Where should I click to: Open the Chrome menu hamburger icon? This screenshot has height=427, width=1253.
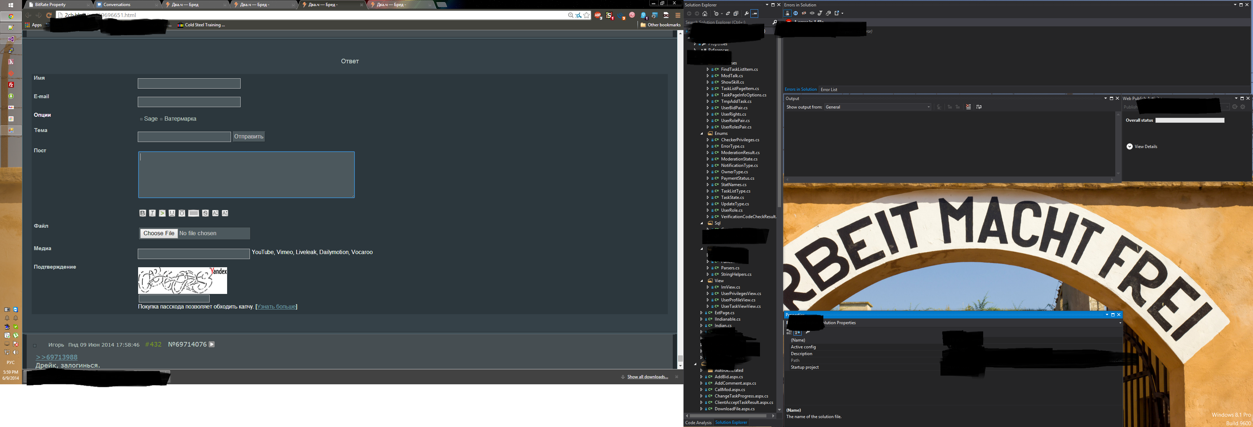point(678,16)
